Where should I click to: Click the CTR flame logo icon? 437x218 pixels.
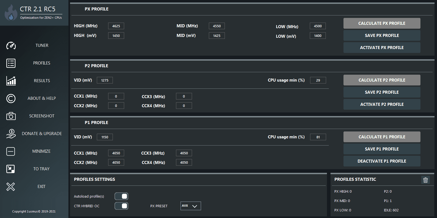click(x=11, y=12)
